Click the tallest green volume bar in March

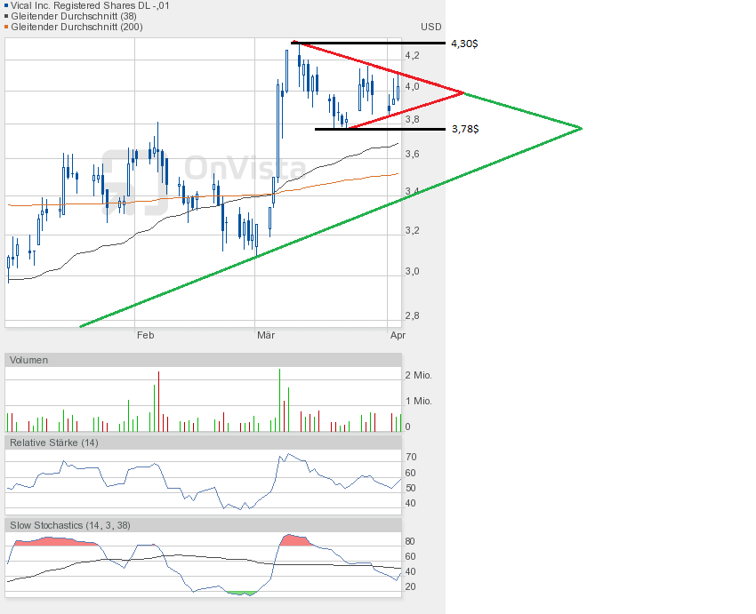[x=279, y=400]
